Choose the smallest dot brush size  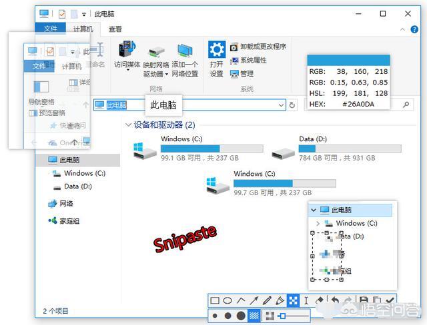pos(216,316)
